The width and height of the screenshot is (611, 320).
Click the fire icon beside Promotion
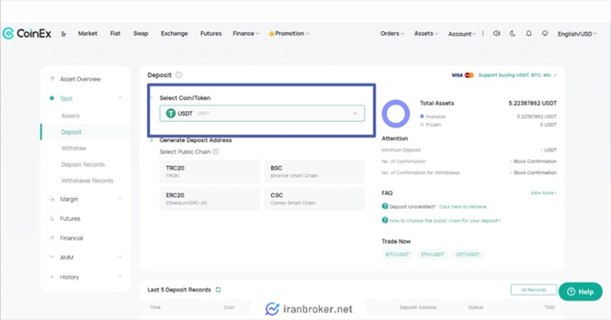tap(272, 33)
